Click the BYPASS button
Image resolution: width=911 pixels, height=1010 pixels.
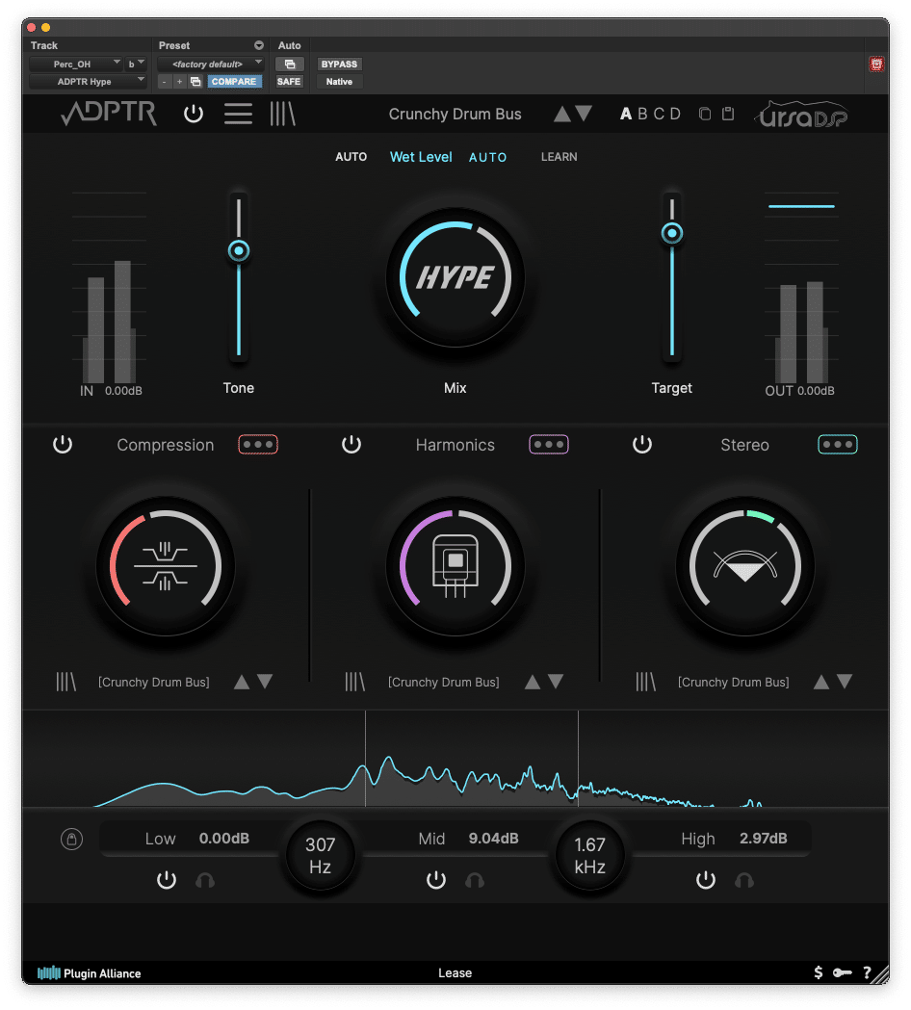coord(339,64)
